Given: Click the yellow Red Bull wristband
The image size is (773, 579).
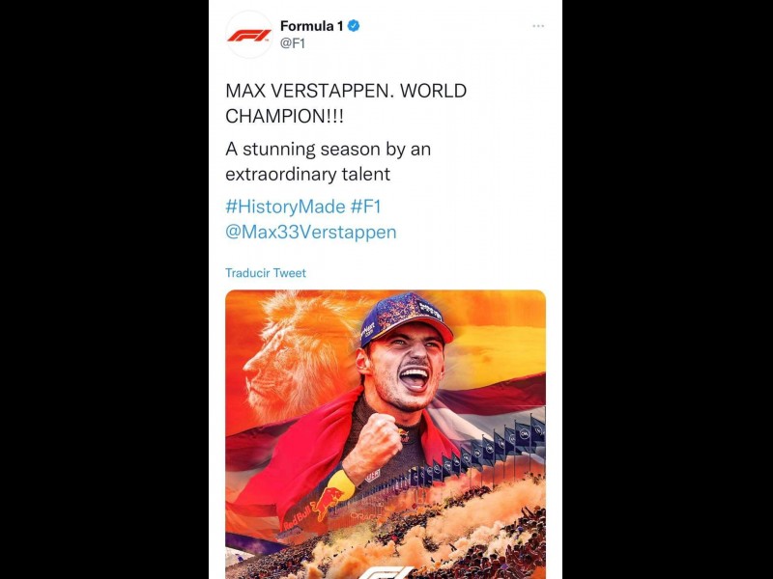Looking at the screenshot, I should click(x=342, y=484).
